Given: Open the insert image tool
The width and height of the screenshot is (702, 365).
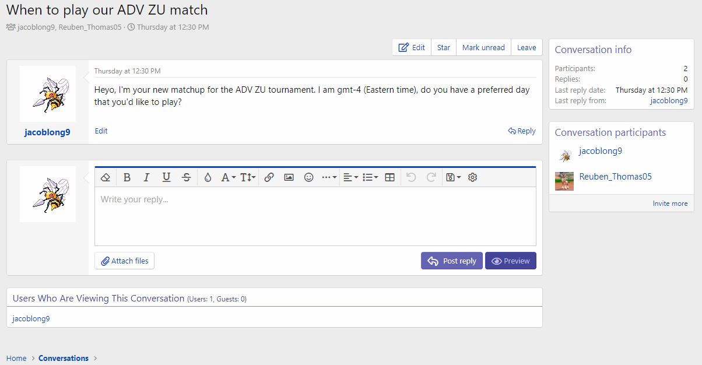Looking at the screenshot, I should click(289, 177).
